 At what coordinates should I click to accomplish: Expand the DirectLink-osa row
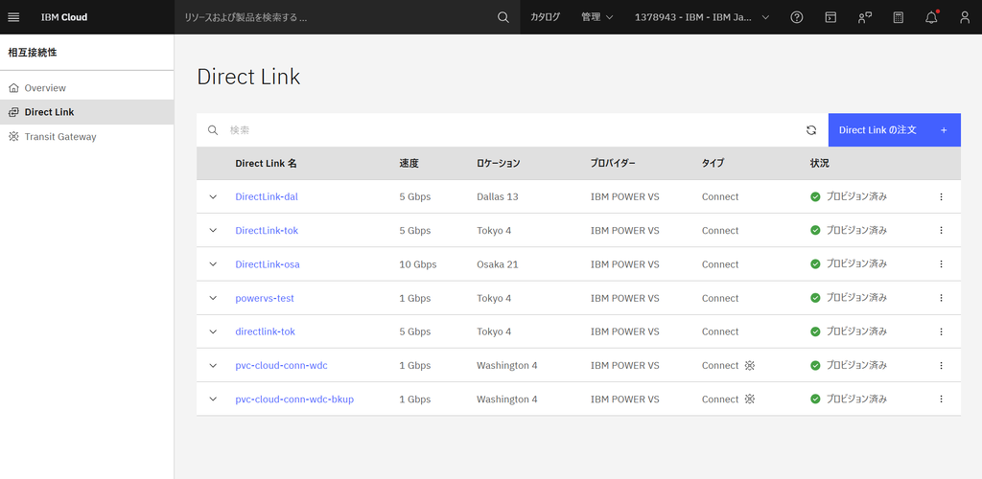(x=213, y=263)
